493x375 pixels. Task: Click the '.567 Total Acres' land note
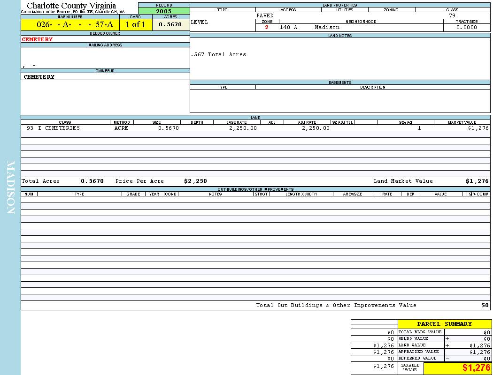click(x=218, y=54)
